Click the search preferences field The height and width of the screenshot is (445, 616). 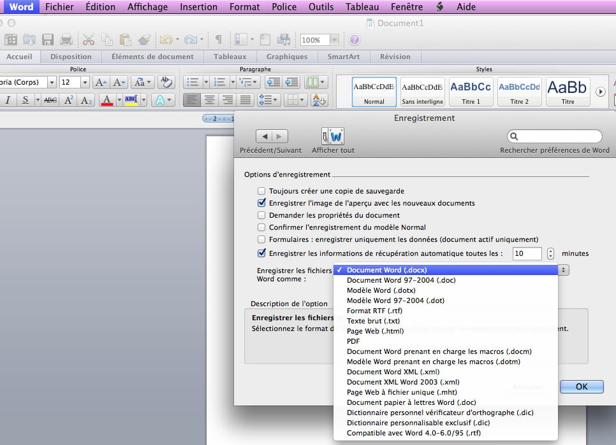554,136
